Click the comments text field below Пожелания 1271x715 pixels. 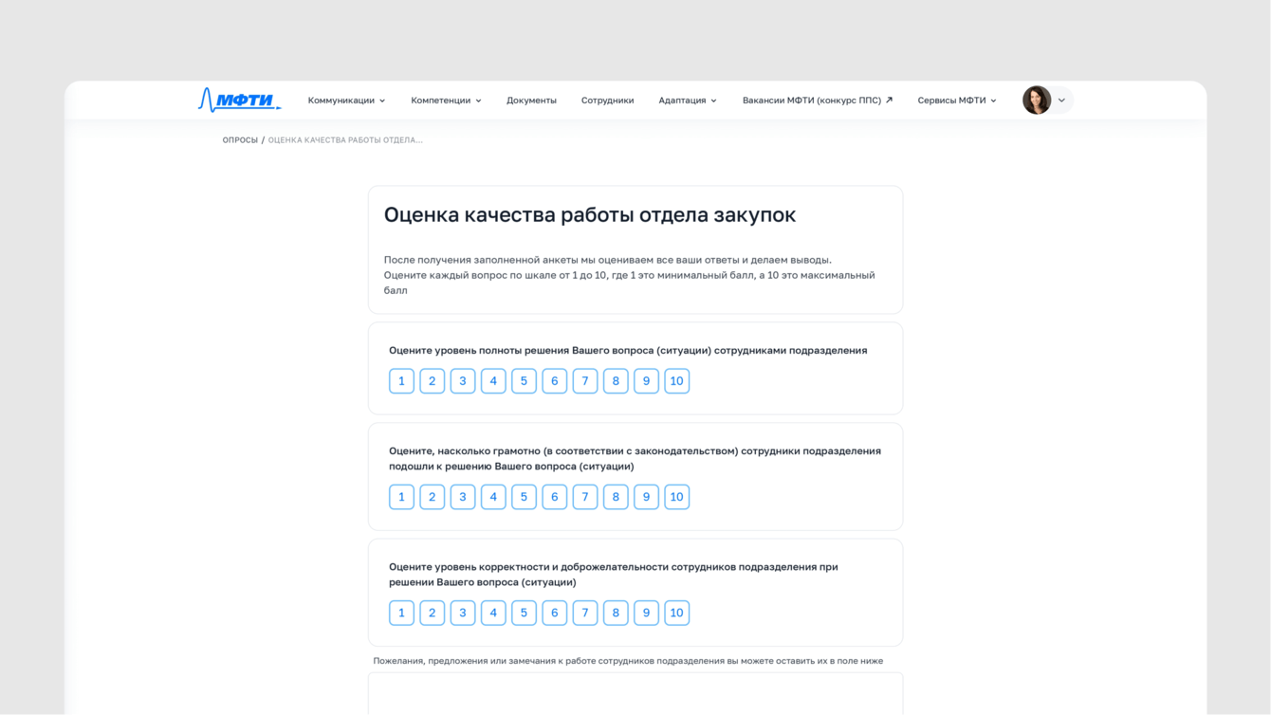[635, 693]
